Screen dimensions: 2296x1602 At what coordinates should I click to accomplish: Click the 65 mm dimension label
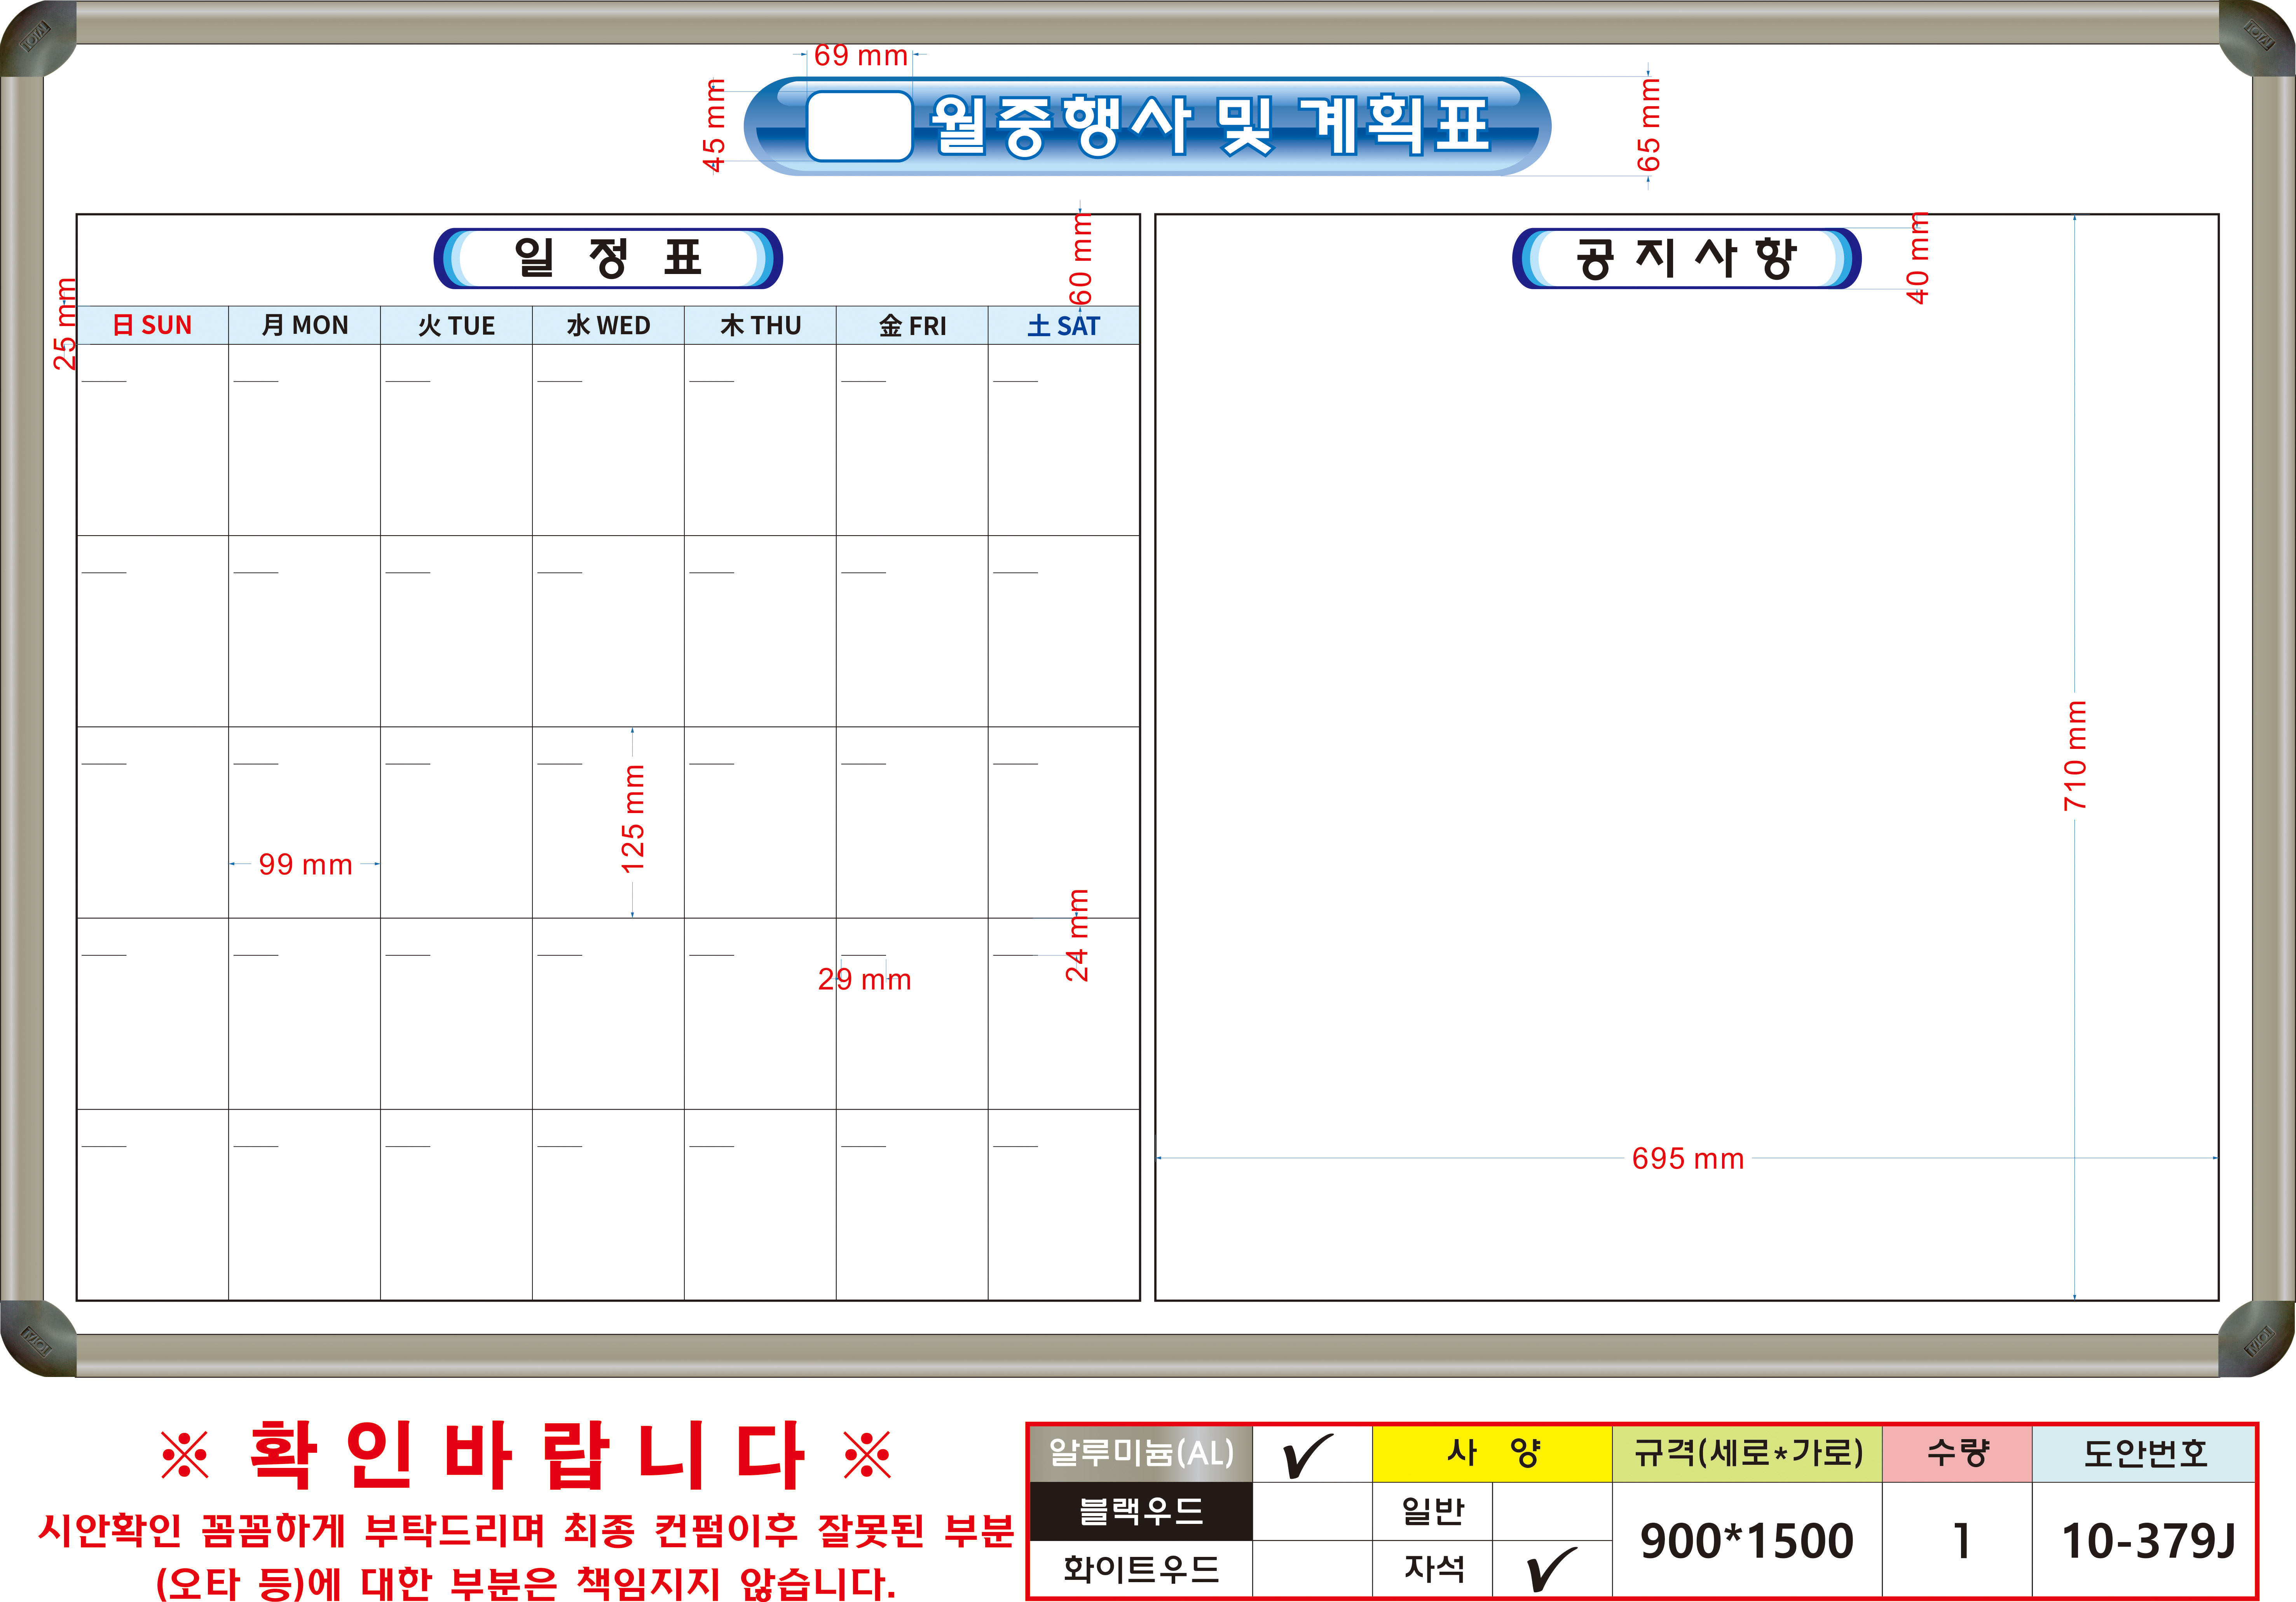coord(1648,125)
